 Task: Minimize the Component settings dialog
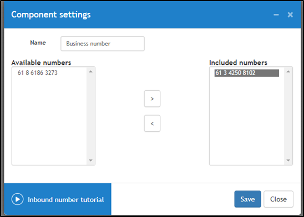pos(276,15)
